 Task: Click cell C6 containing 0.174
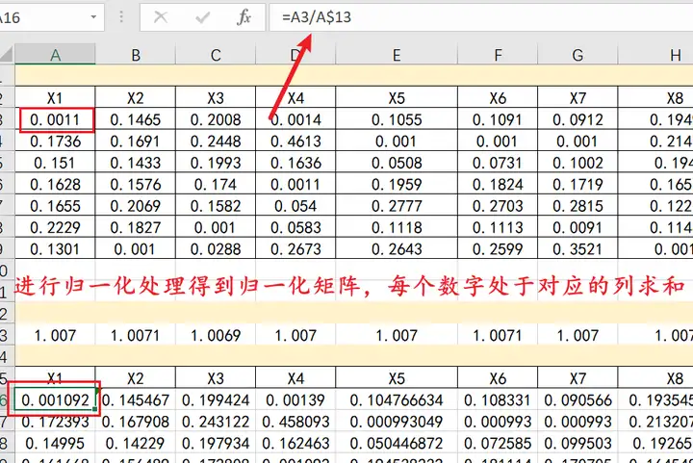pos(216,184)
